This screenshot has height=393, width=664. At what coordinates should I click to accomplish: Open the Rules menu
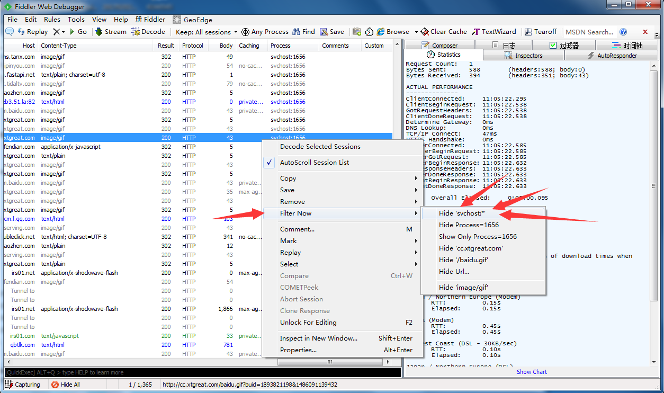click(52, 20)
